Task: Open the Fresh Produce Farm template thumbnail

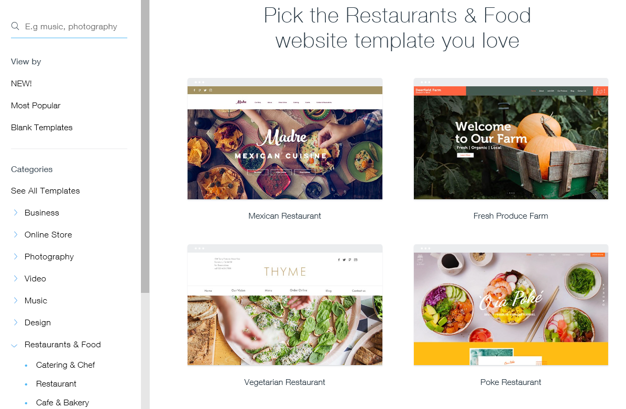Action: click(511, 139)
